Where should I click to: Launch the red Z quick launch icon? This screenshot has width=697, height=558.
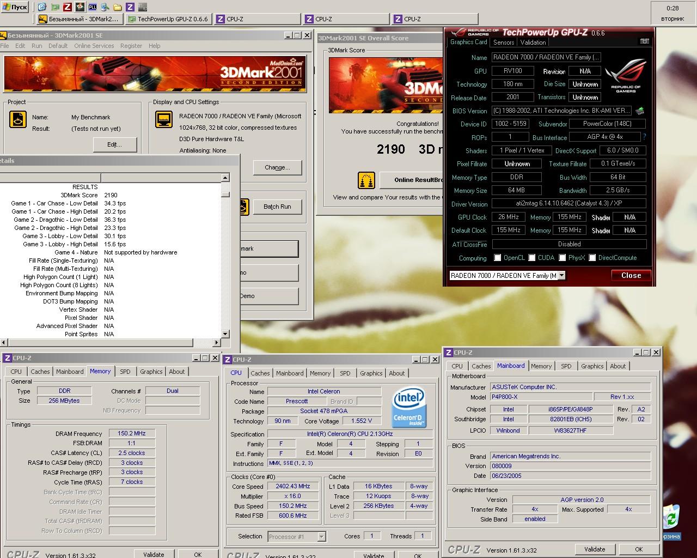(x=67, y=7)
